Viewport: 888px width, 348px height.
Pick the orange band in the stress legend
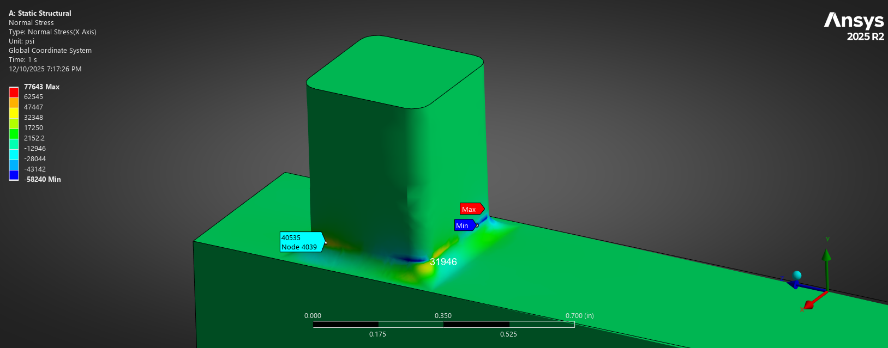(x=14, y=103)
